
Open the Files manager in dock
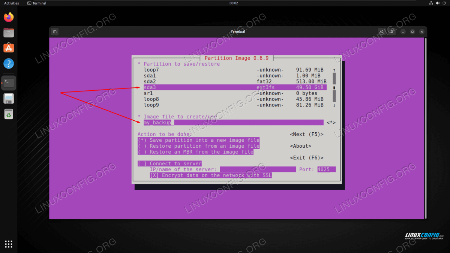(9, 33)
